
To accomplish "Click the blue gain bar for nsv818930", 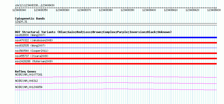I will pyautogui.click(x=116, y=37).
